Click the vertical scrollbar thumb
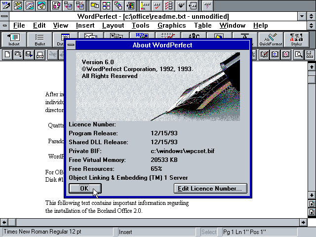 [312, 79]
